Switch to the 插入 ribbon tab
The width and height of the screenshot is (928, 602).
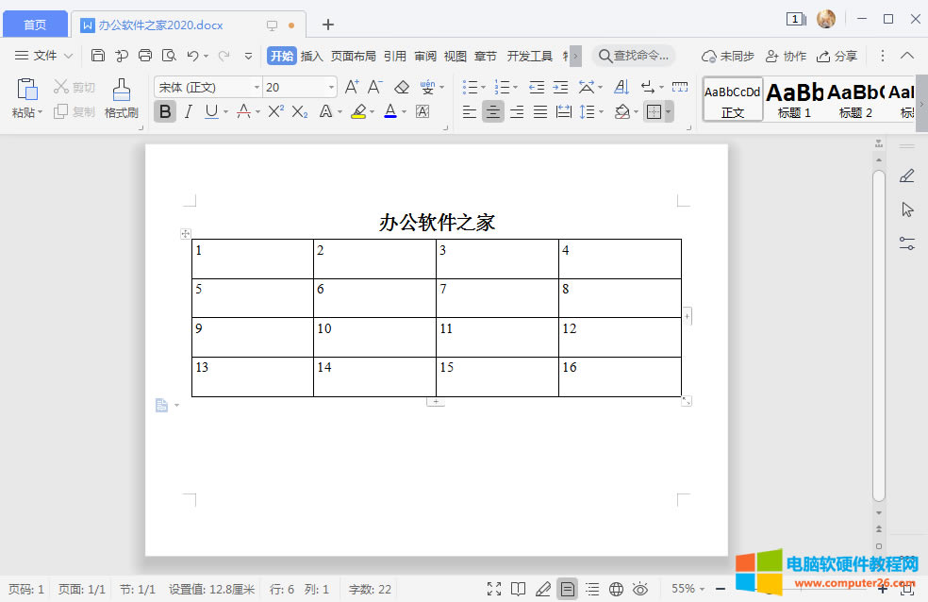click(311, 56)
